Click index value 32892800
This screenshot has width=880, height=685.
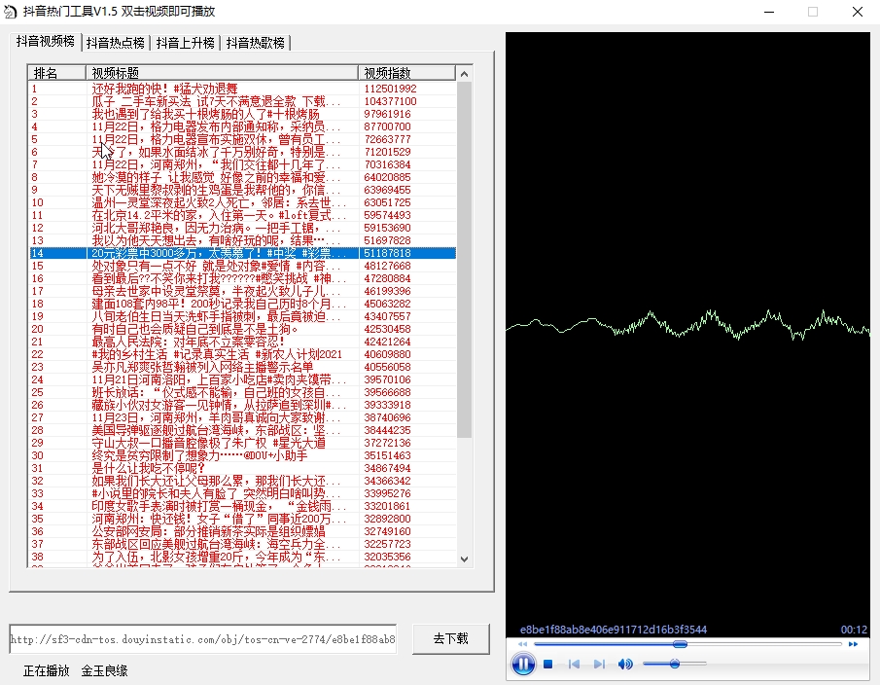(387, 519)
